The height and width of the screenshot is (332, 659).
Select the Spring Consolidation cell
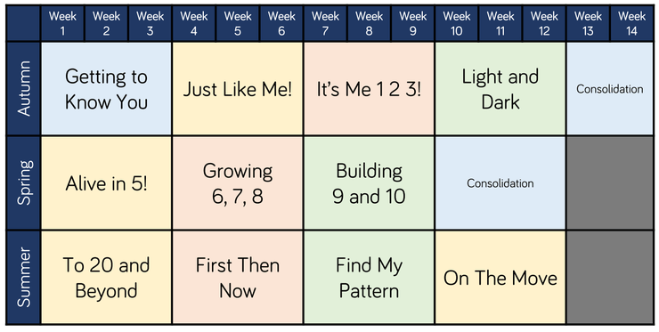[500, 182]
